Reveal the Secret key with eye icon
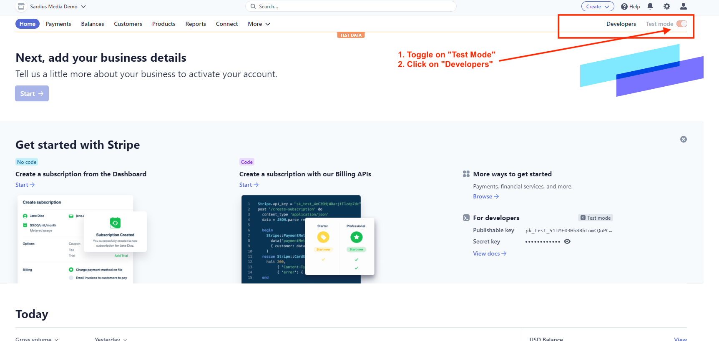Viewport: 719px width, 341px height. (x=567, y=241)
